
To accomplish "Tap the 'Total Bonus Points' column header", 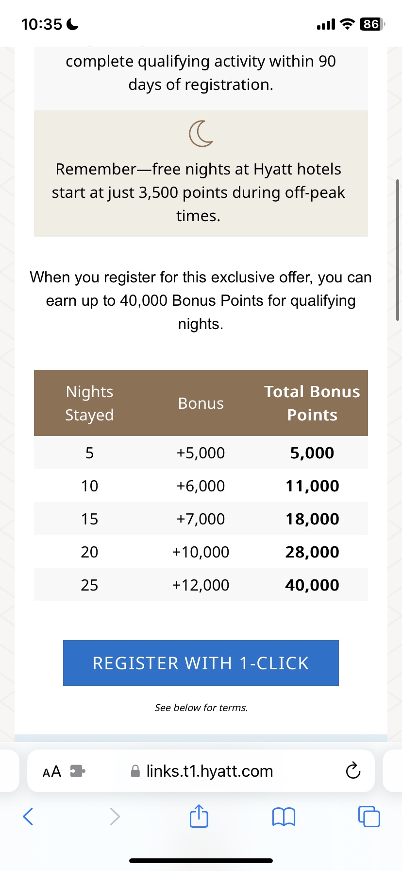I will 312,403.
